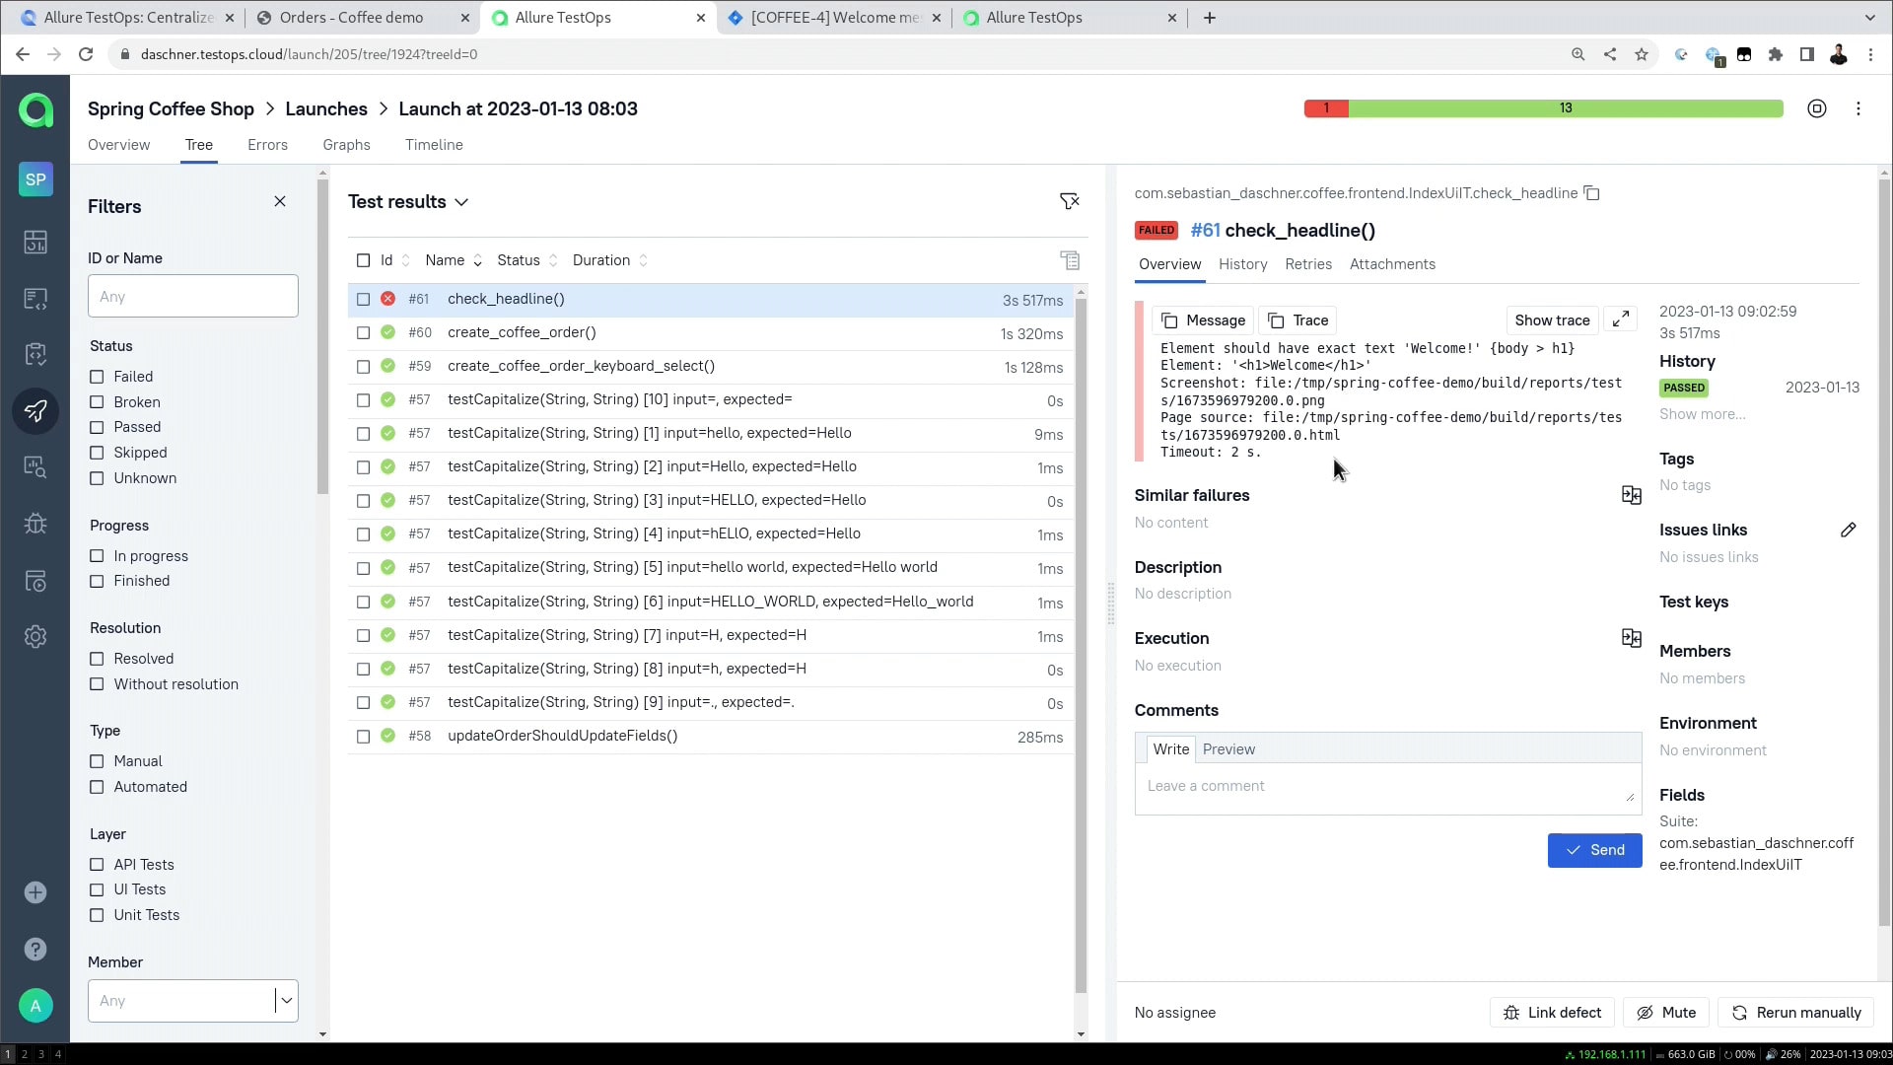Click the clear filters funnel icon
Image resolution: width=1893 pixels, height=1065 pixels.
coord(1069,202)
